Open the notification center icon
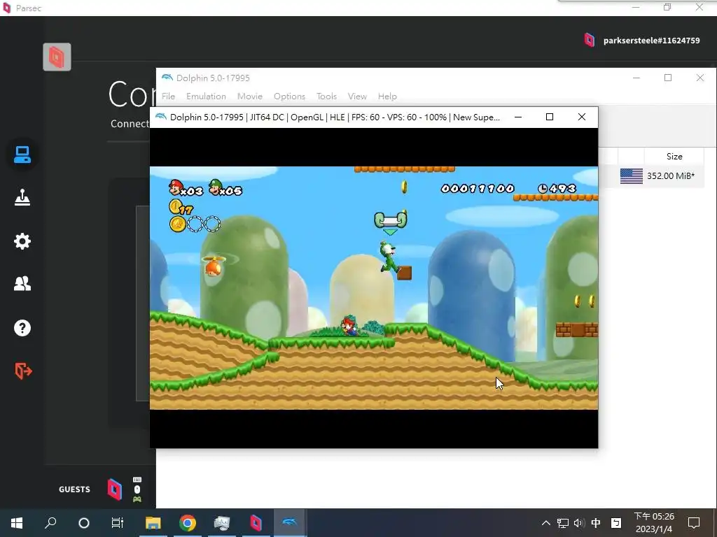Screen dimensions: 717x537 tap(694, 523)
